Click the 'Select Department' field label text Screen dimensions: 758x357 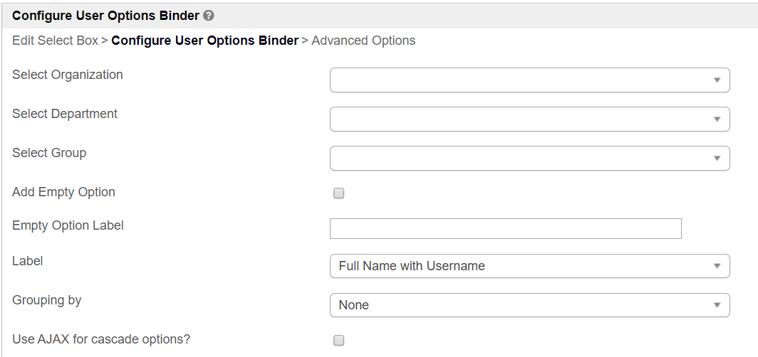[65, 114]
